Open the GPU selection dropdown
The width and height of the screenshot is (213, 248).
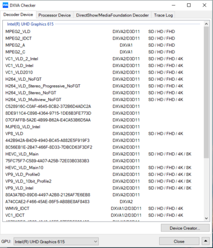point(56,241)
